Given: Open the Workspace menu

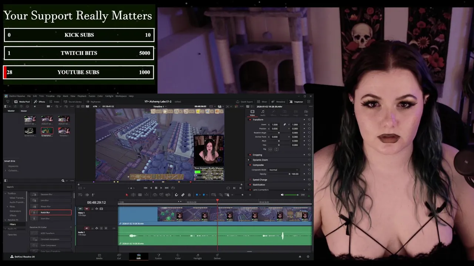Looking at the screenshot, I should [x=121, y=96].
